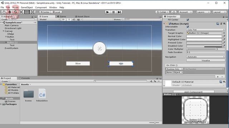Open the File menu
Screen dimensions: 229x128
pos(3,7)
